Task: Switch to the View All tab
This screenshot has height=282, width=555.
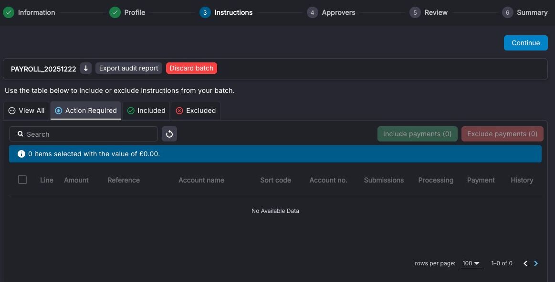Action: (x=27, y=111)
